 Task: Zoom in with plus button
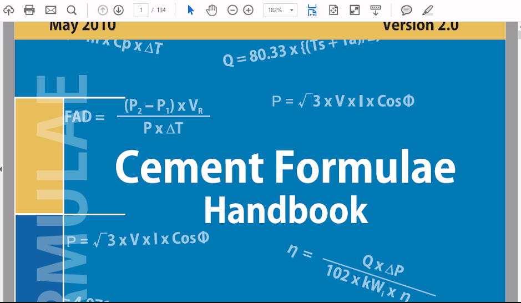[x=248, y=10]
